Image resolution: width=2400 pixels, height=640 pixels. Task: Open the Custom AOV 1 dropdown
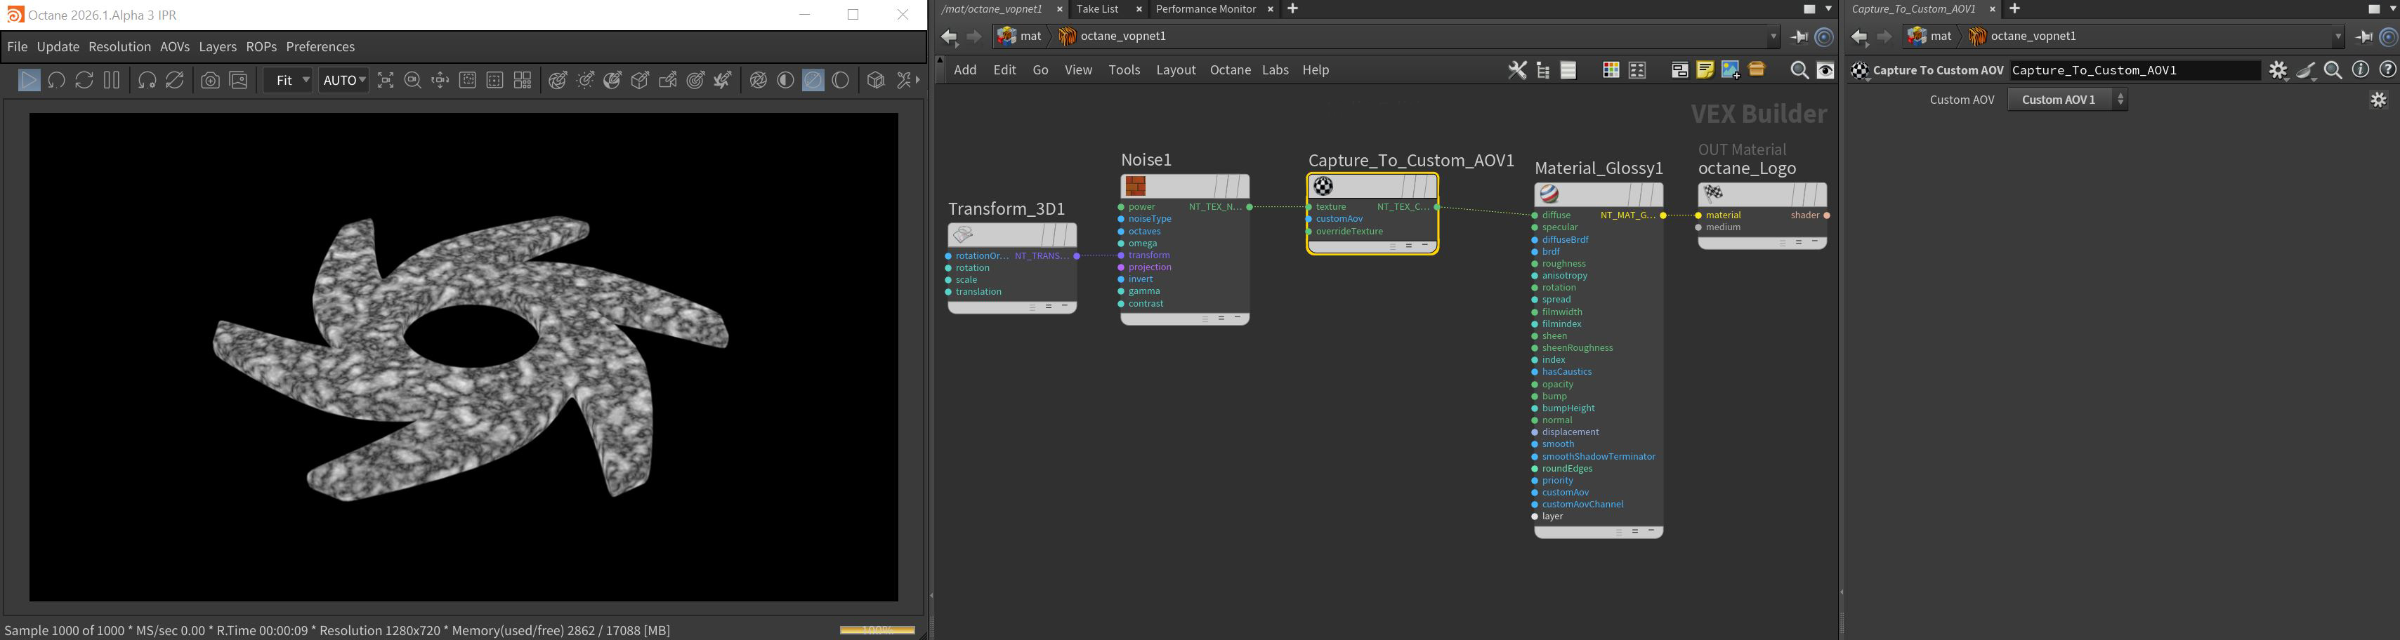(x=2066, y=100)
